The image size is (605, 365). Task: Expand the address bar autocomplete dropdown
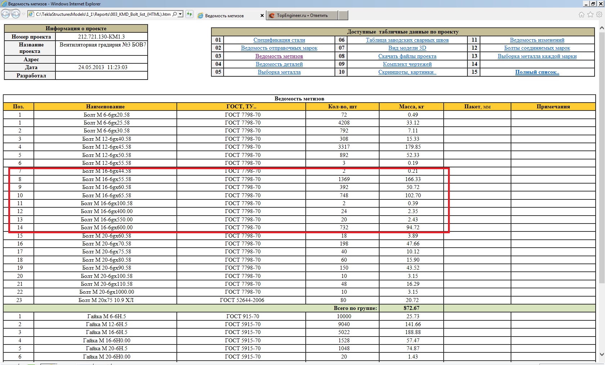click(180, 14)
